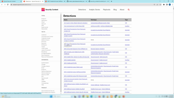Open the Chrome three-dot menu
This screenshot has height=98, width=174.
pos(173,5)
